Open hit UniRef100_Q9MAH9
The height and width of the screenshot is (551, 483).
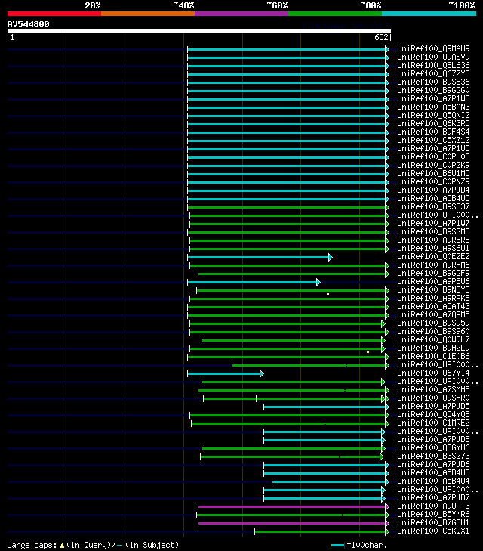433,48
